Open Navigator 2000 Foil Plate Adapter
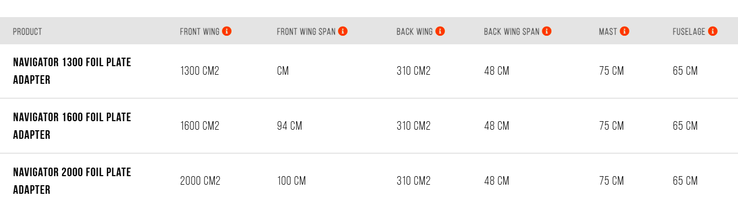Image resolution: width=738 pixels, height=213 pixels. [x=72, y=181]
